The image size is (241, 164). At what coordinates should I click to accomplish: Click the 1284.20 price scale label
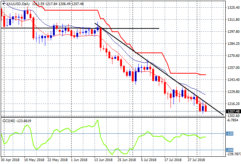(x=233, y=44)
